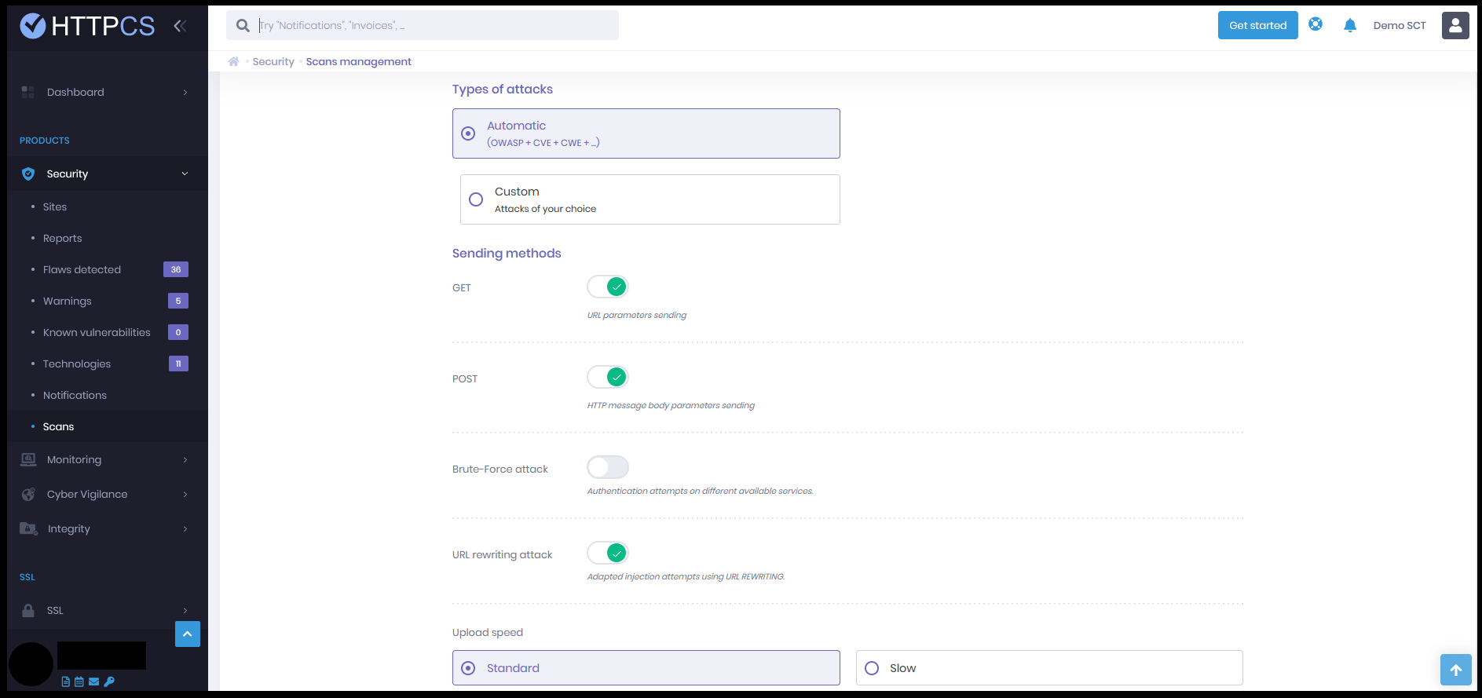Click Scans management breadcrumb
The image size is (1482, 698).
[358, 61]
